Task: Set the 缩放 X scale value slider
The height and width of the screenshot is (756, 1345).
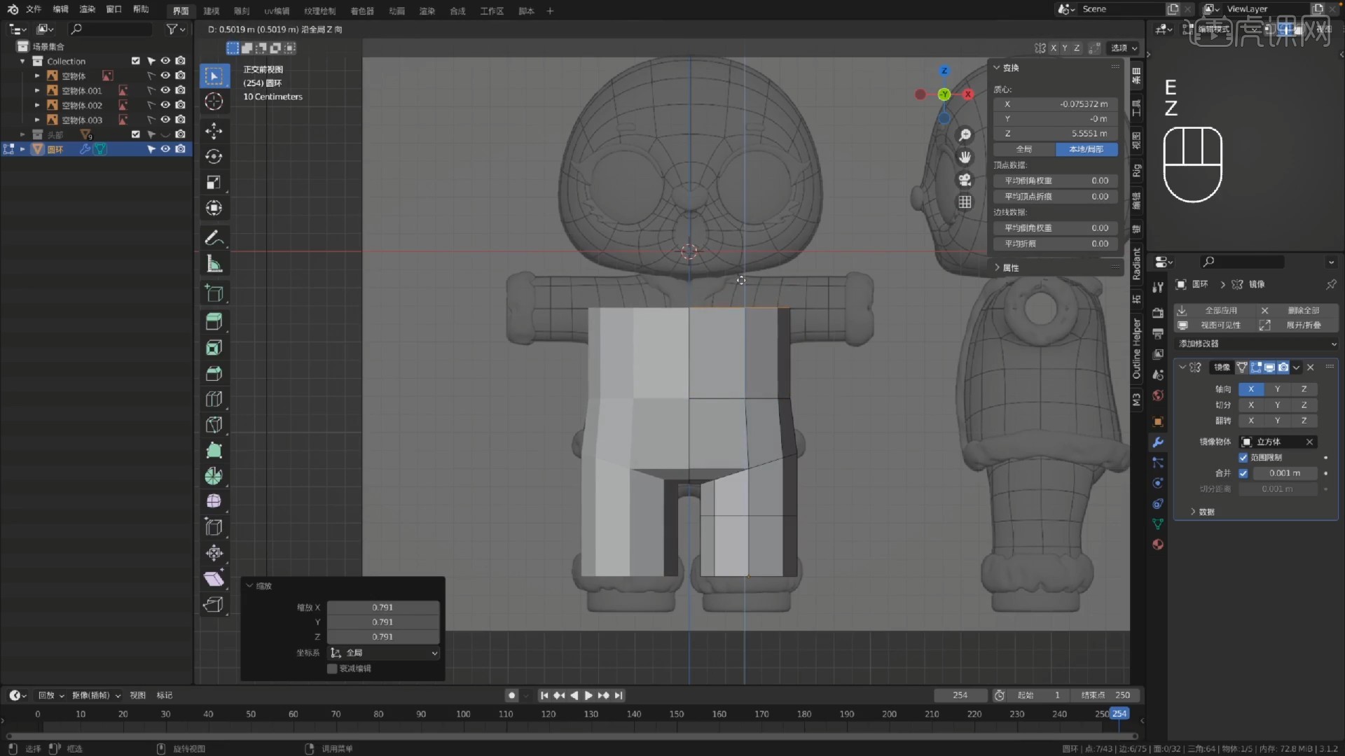Action: 383,608
